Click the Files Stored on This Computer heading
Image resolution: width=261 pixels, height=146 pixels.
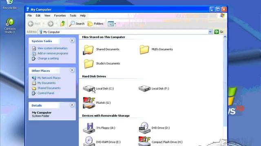[104, 37]
